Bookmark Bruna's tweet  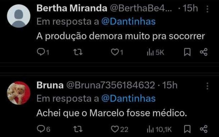(x=188, y=129)
